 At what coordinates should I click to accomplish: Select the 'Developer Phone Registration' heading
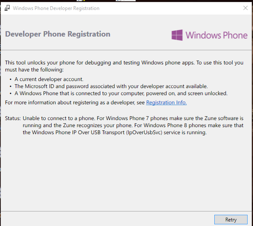coord(57,34)
